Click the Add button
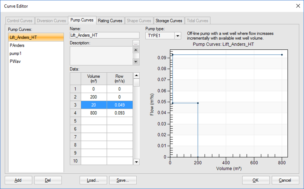The image size is (304, 189). [x=18, y=180]
